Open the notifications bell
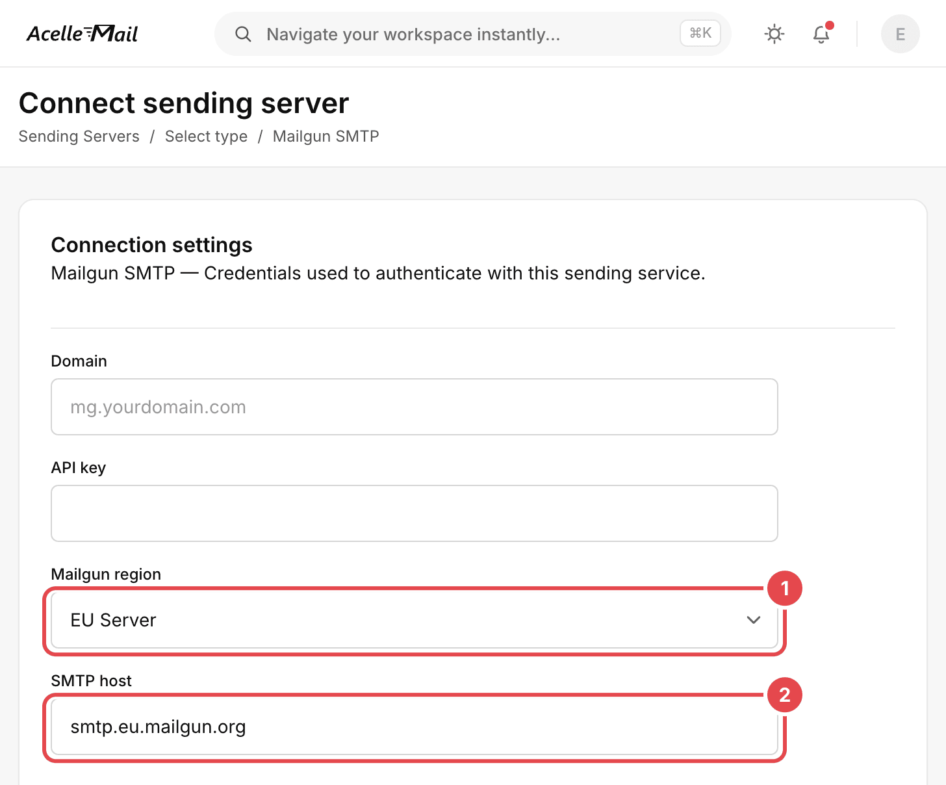Image resolution: width=946 pixels, height=785 pixels. point(821,34)
